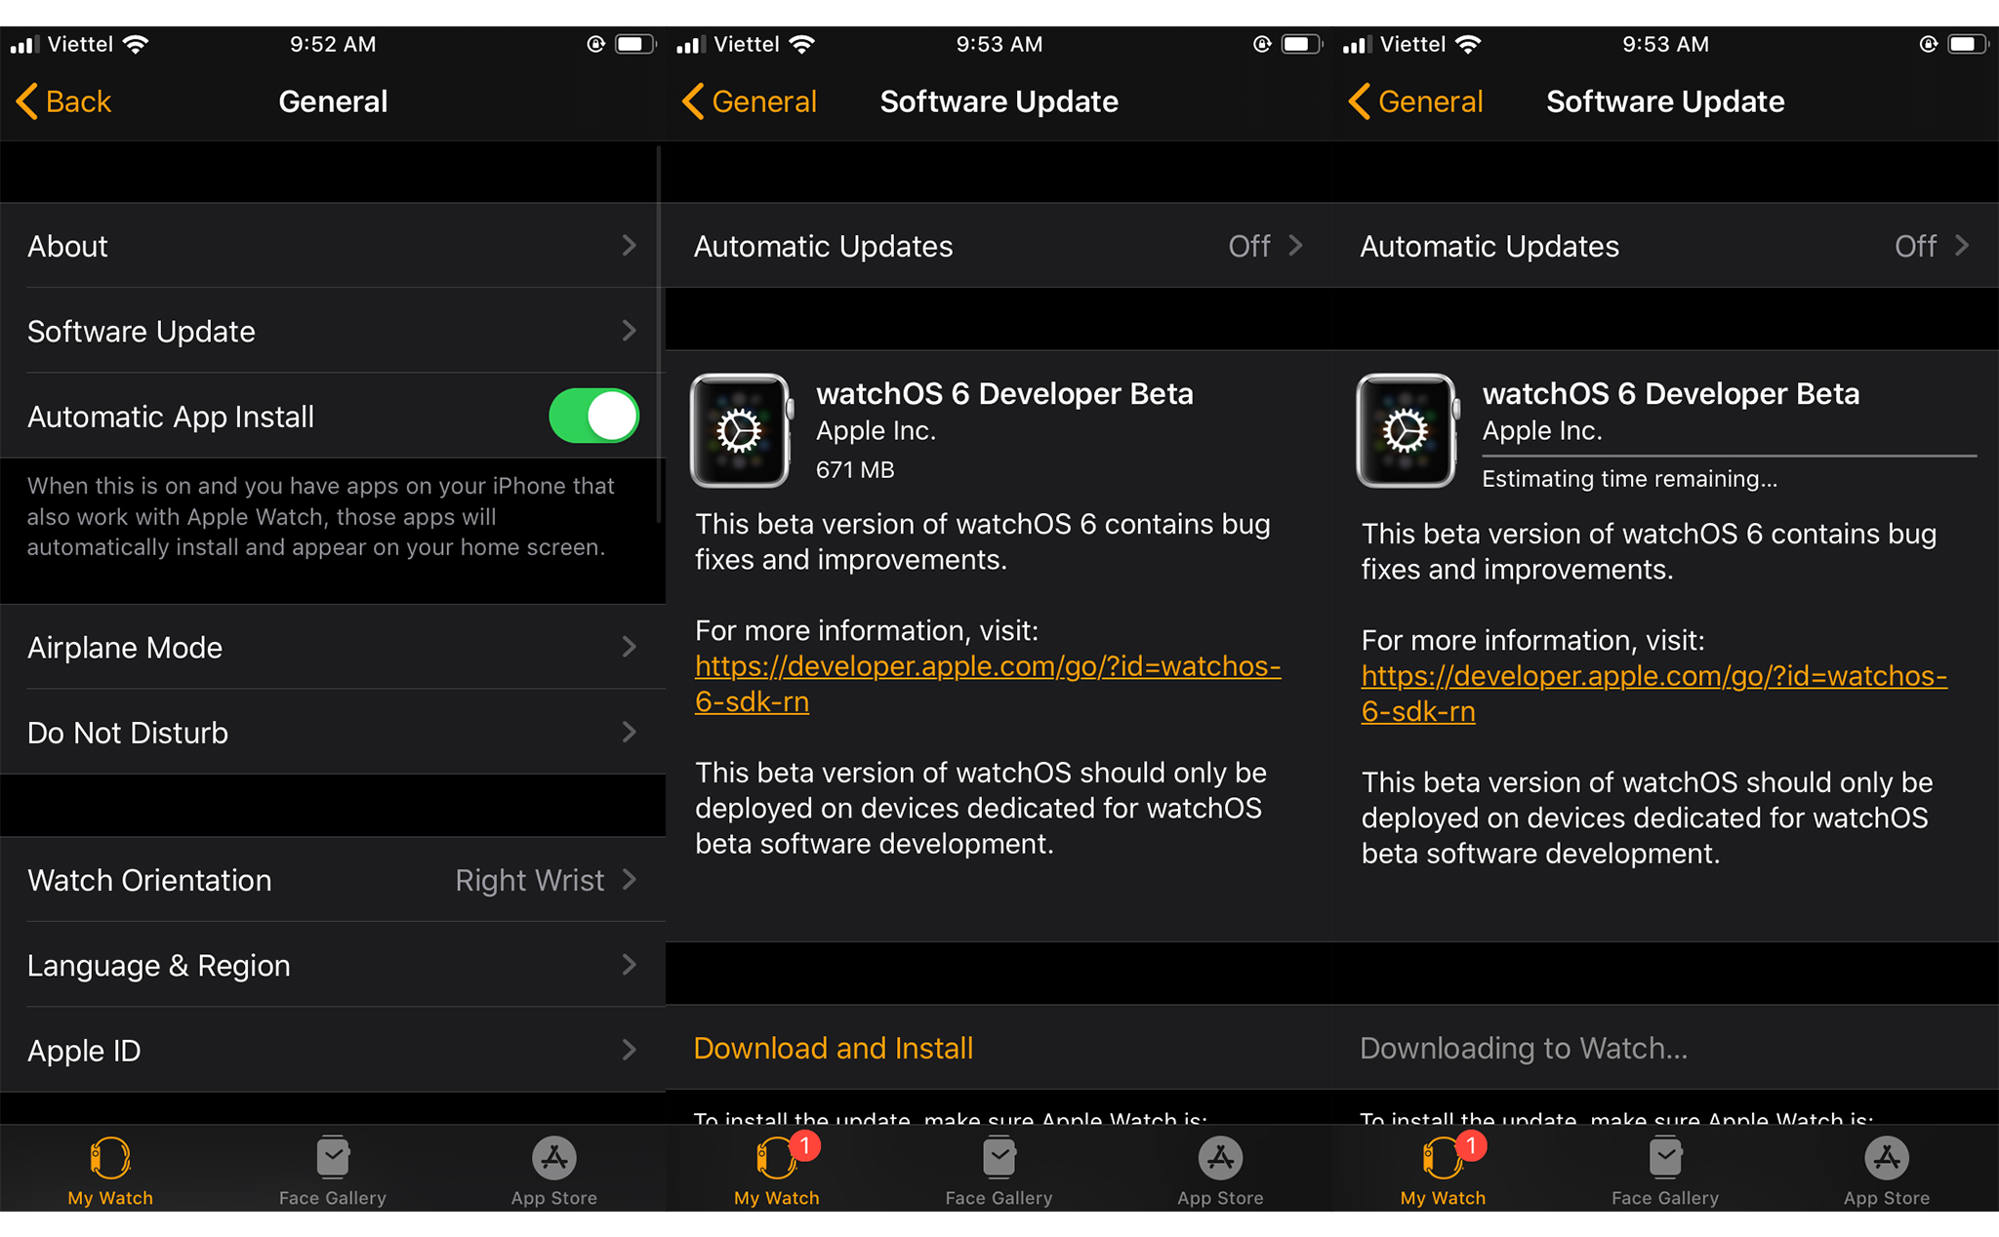The image size is (1999, 1237).
Task: Open the About row
Action: tap(333, 246)
